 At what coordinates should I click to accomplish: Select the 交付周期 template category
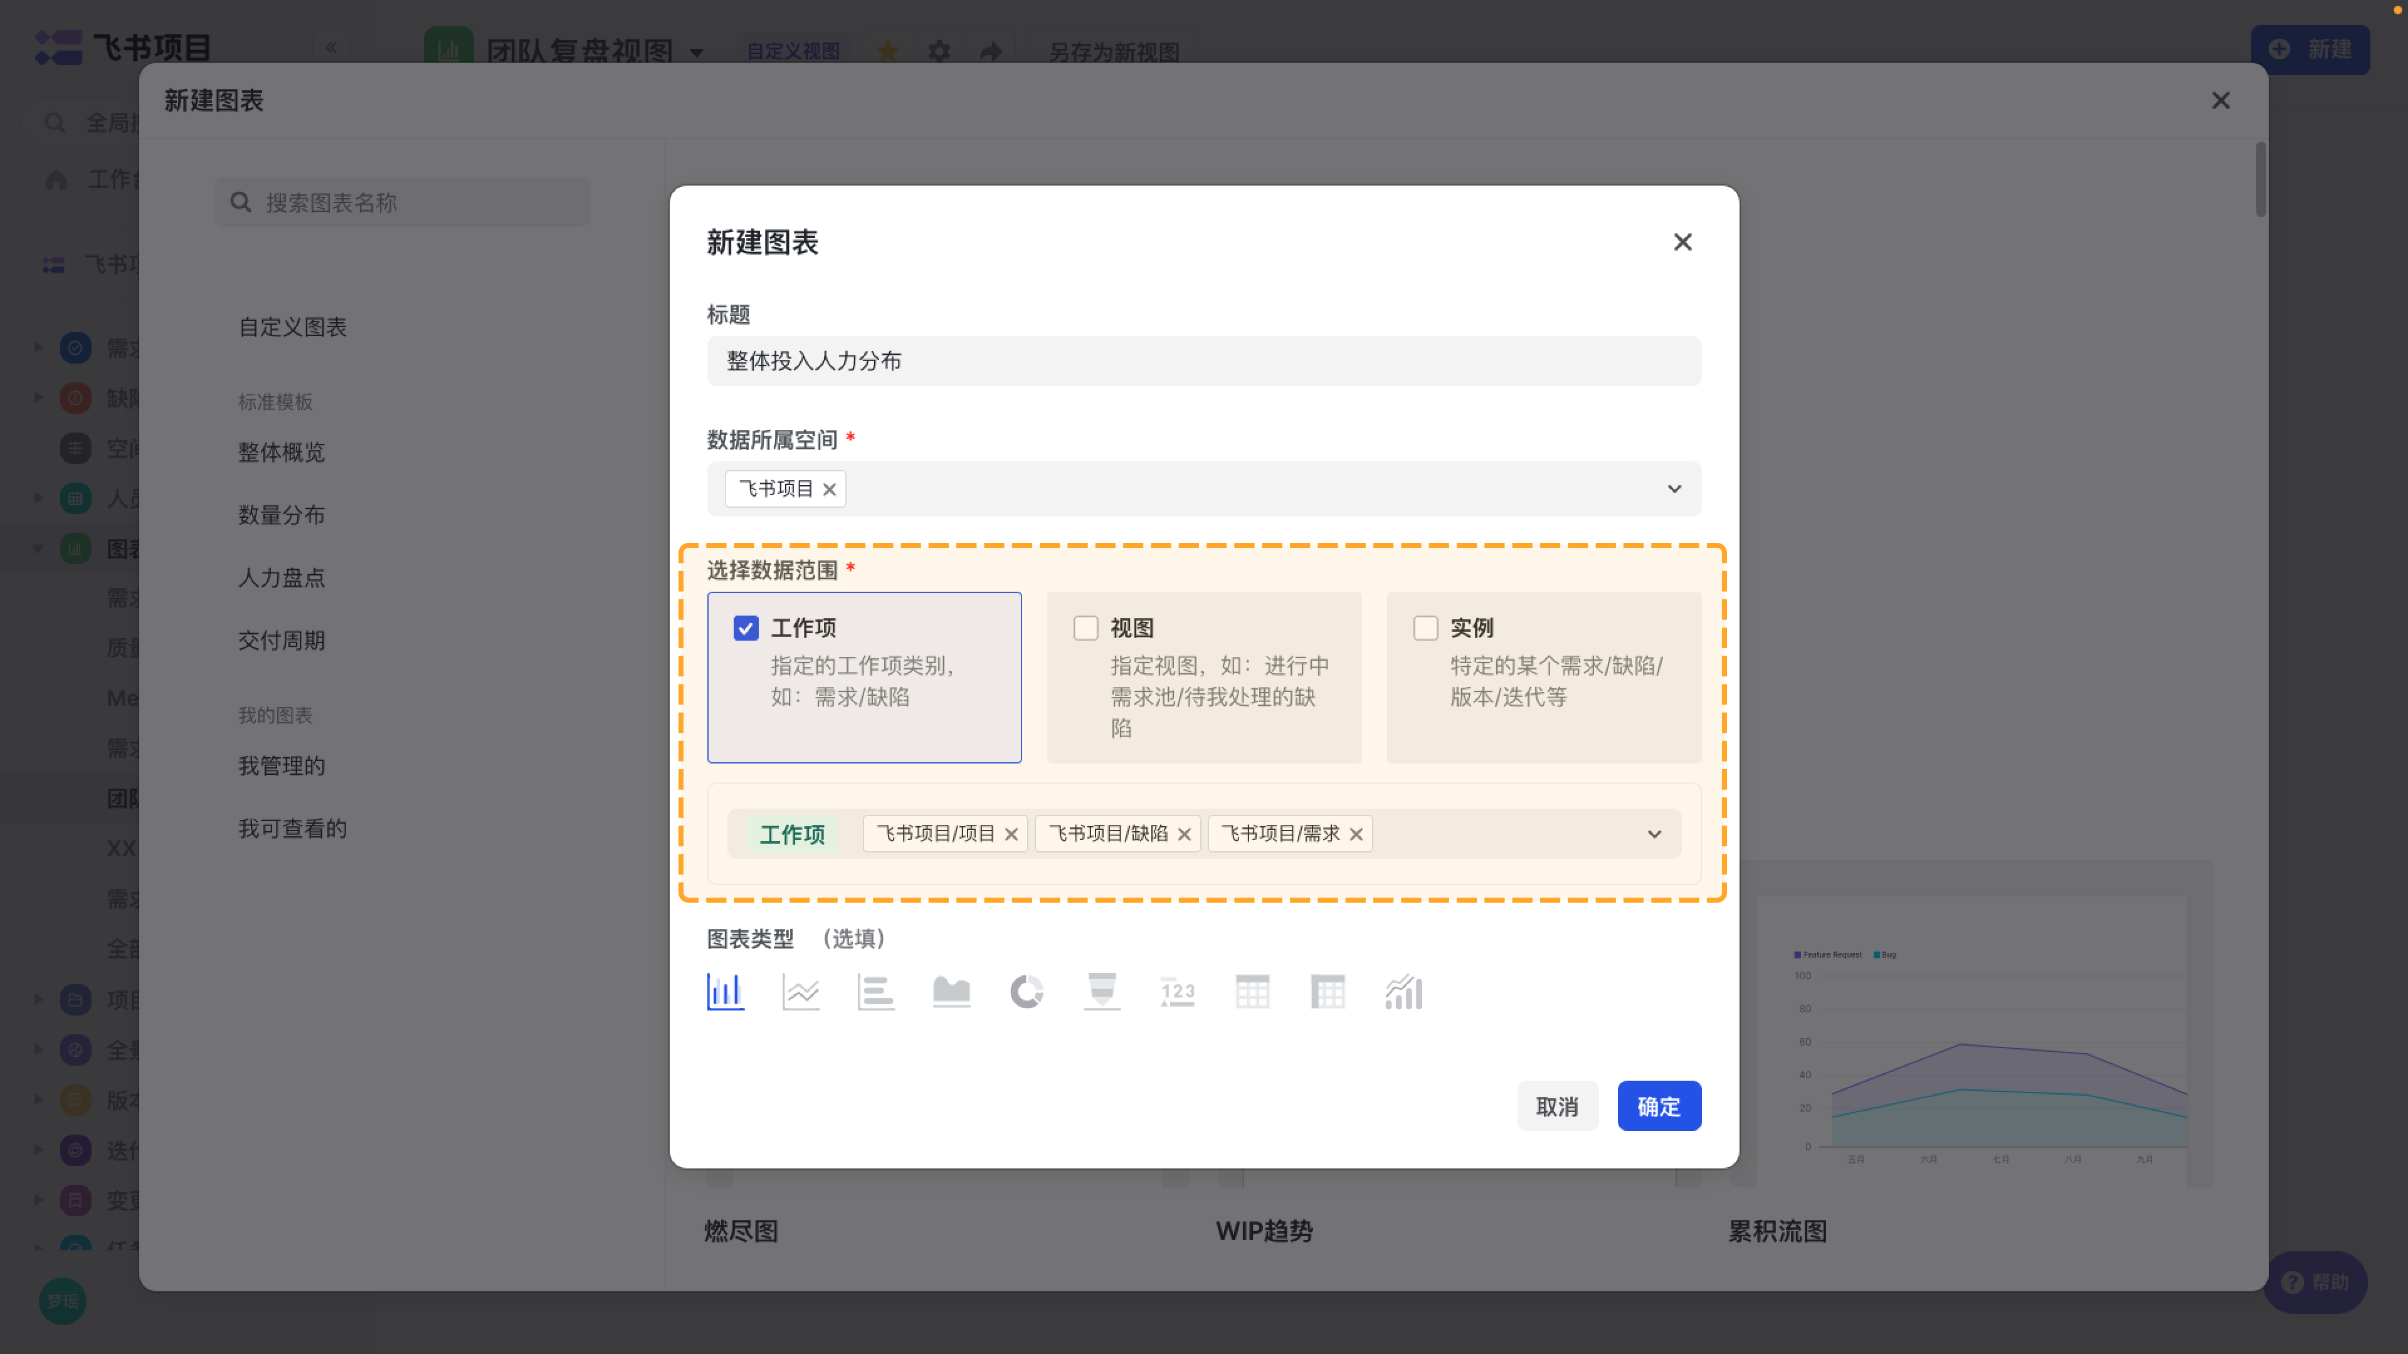coord(282,640)
